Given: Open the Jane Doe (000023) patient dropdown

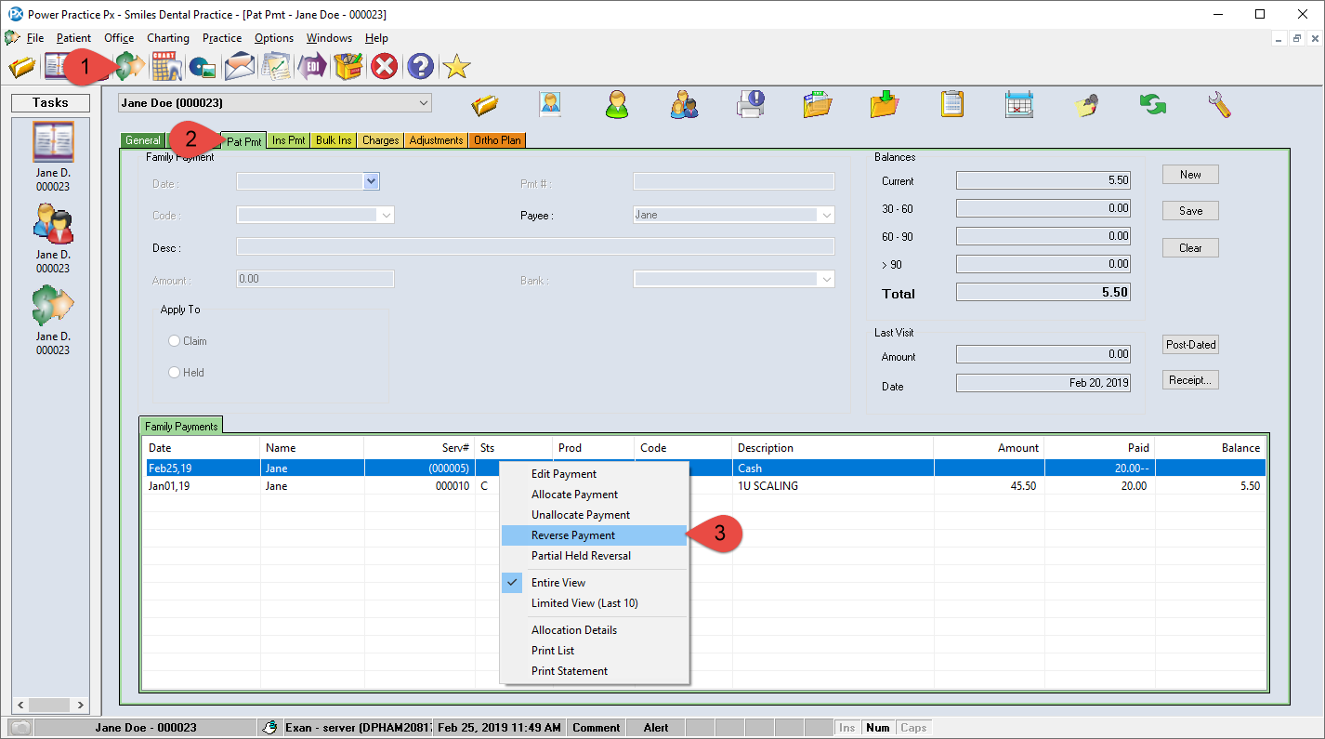Looking at the screenshot, I should click(x=276, y=103).
